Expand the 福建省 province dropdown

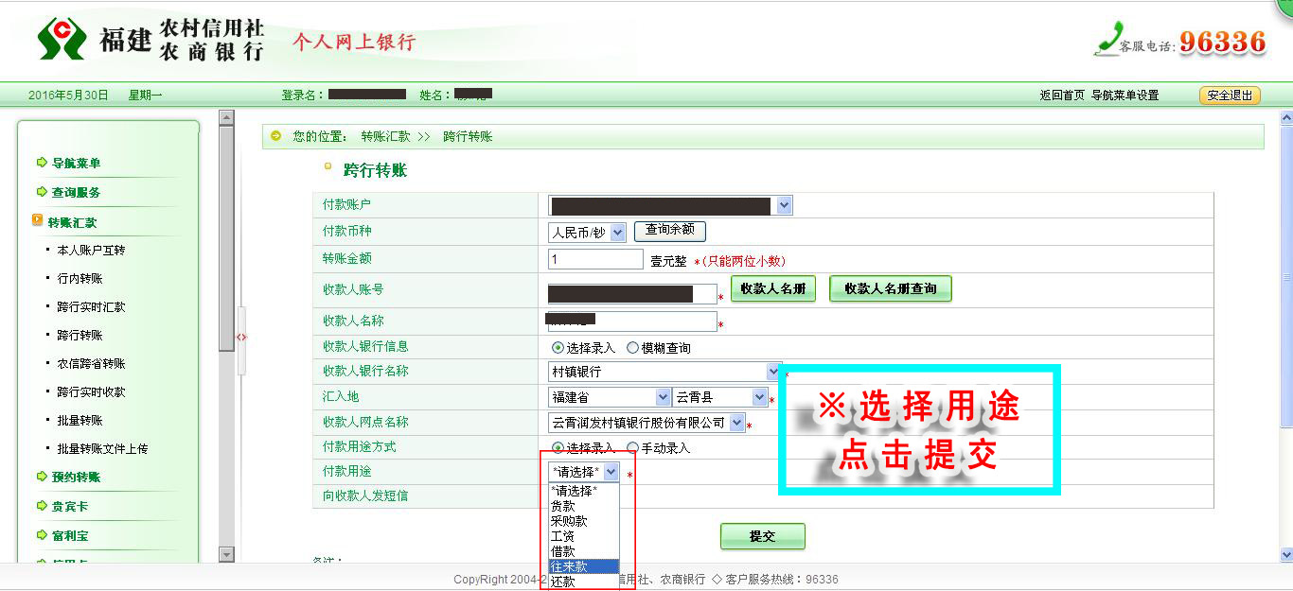point(663,397)
